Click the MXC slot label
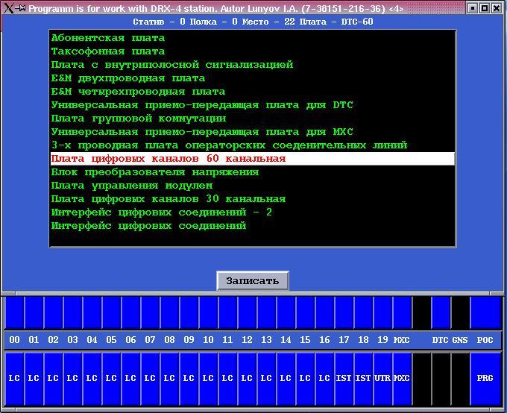507x413 pixels. point(402,340)
